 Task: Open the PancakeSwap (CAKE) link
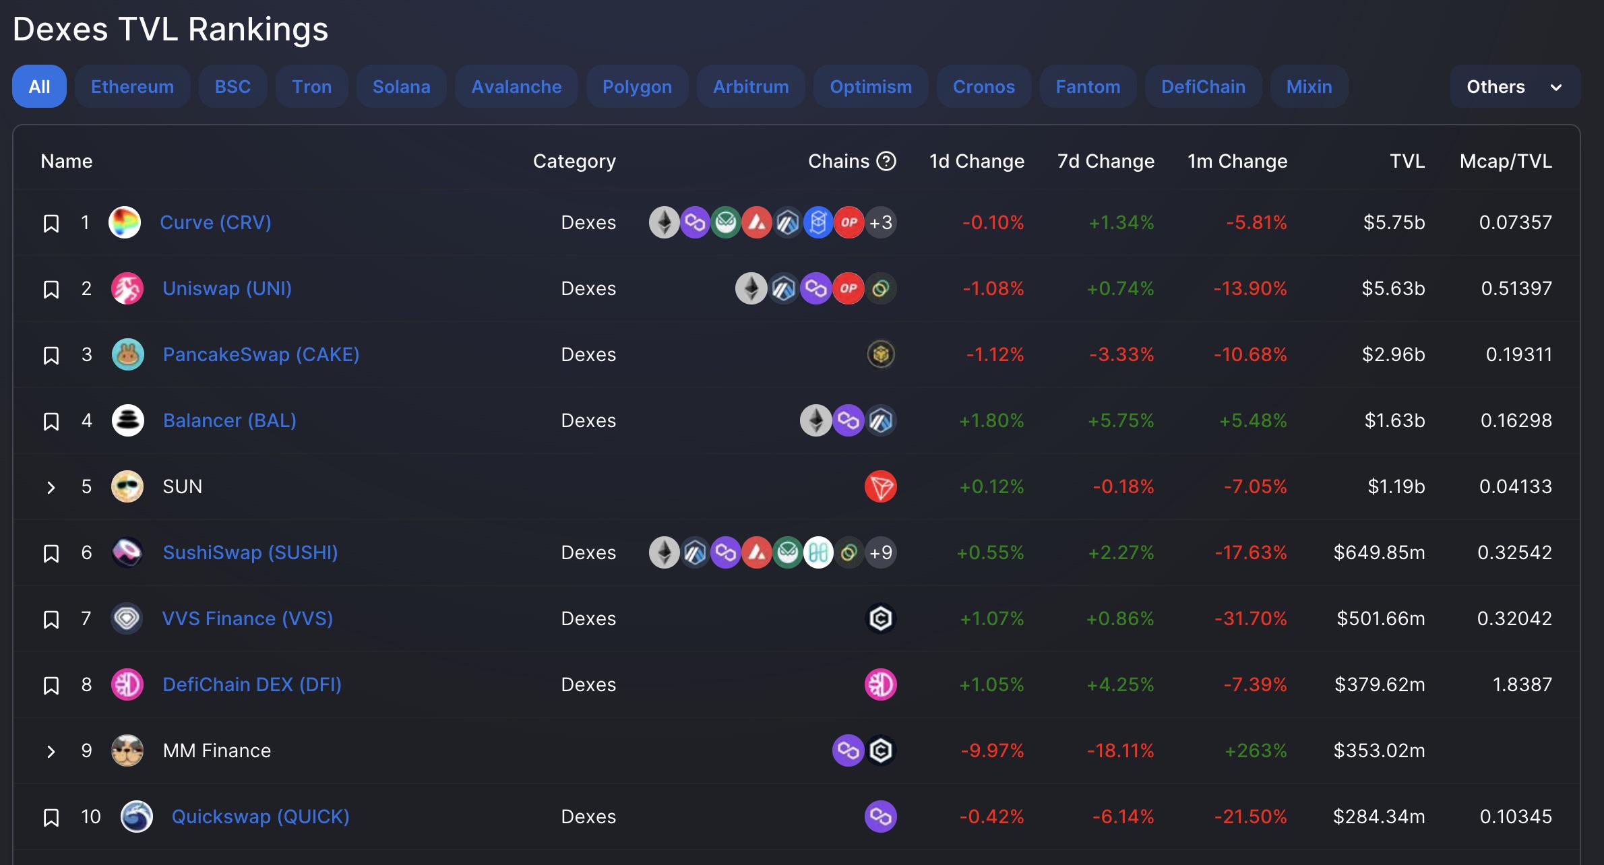click(261, 354)
